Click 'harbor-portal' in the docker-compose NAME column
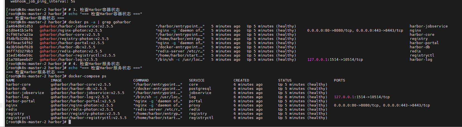Image resolution: width=462 pixels, height=127 pixels. 21,101
